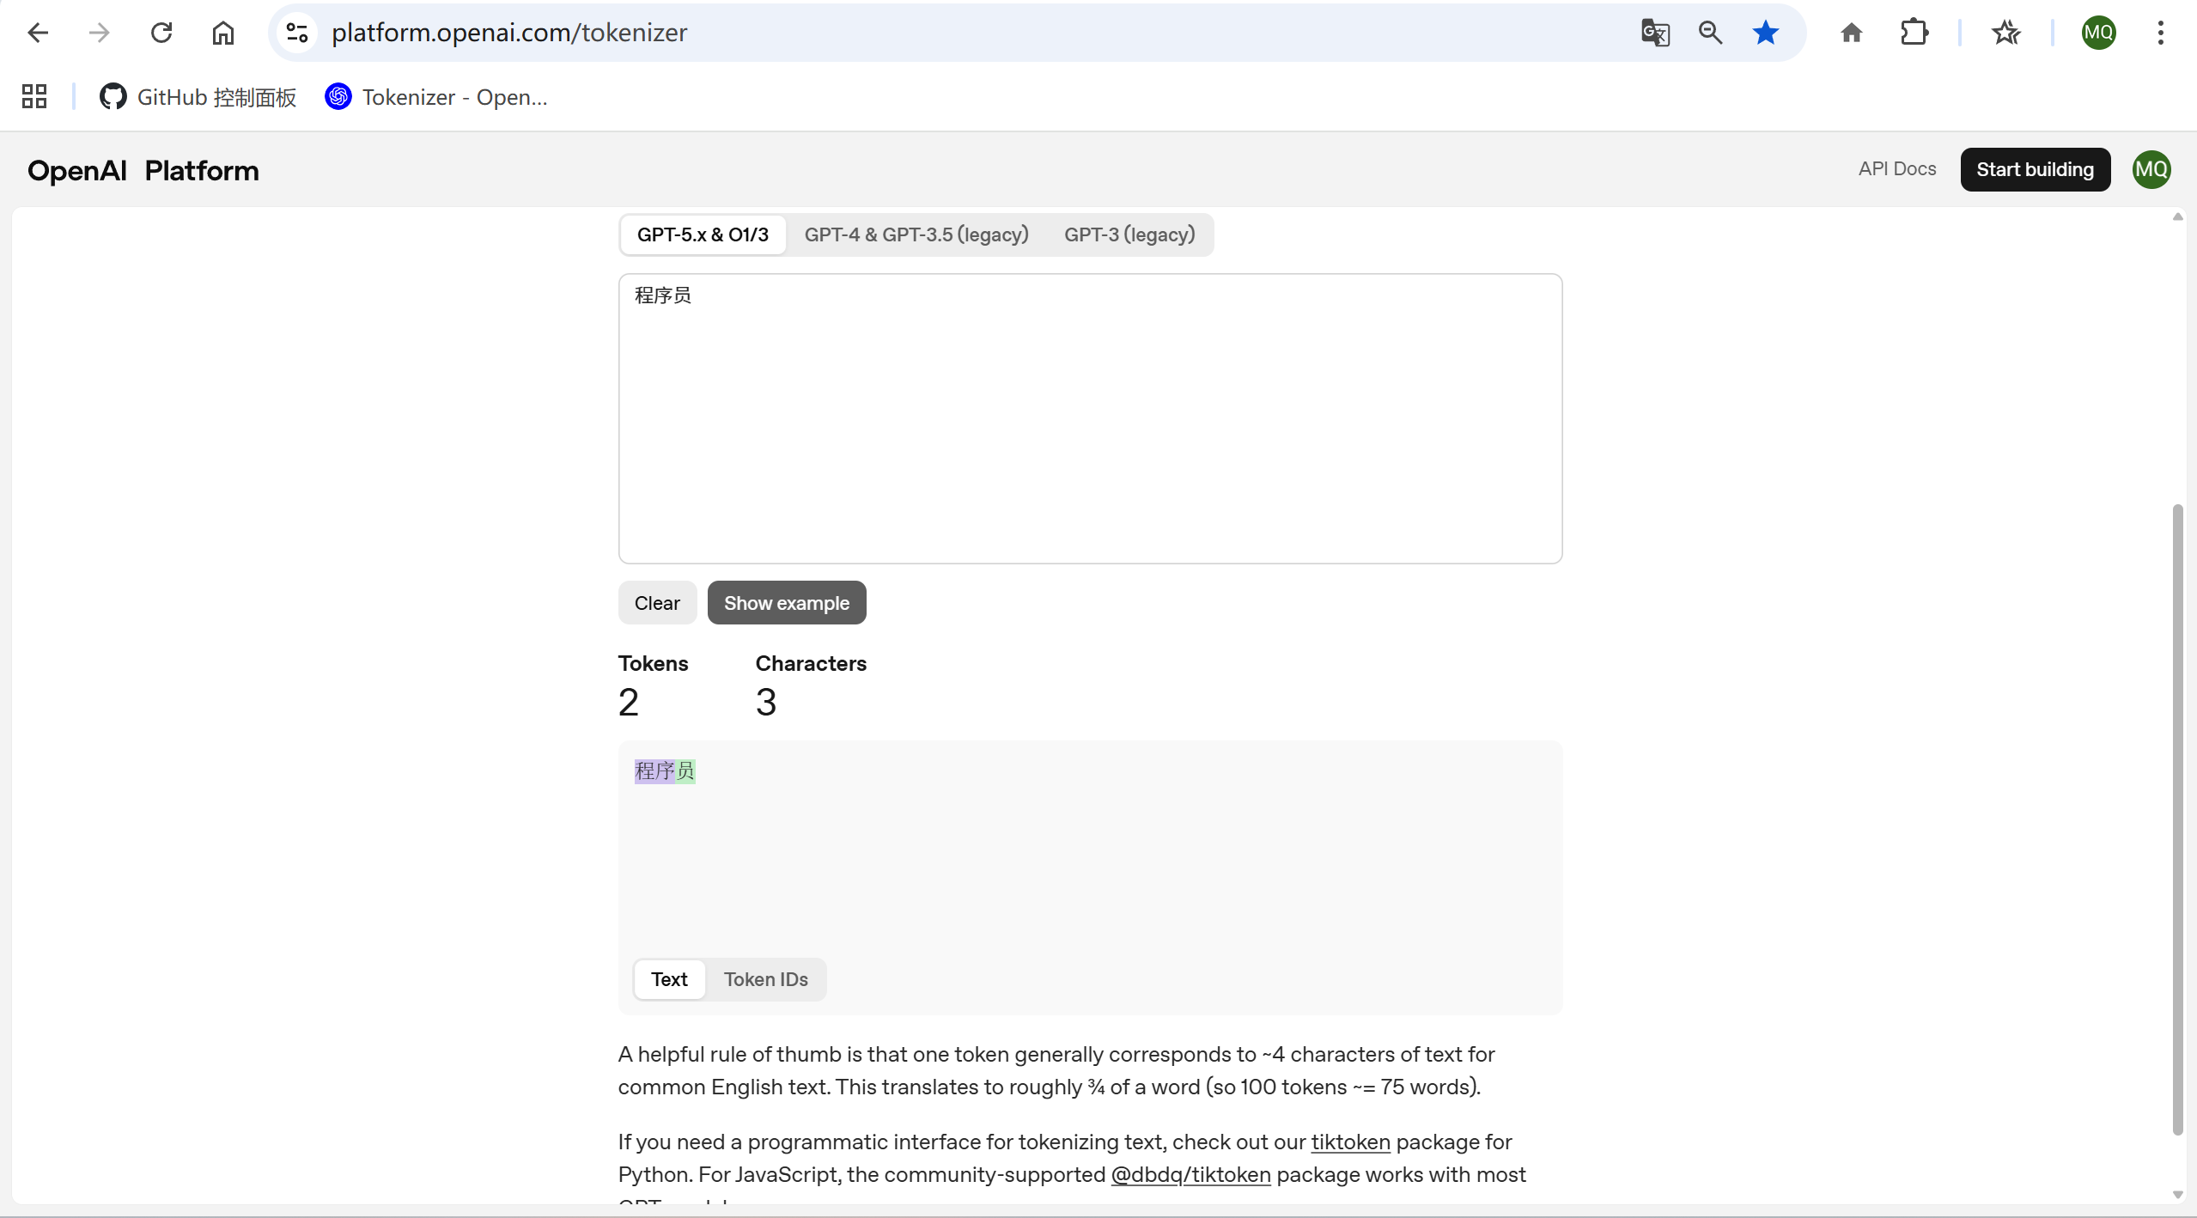
Task: Open the site information icon beside URL
Action: click(297, 33)
